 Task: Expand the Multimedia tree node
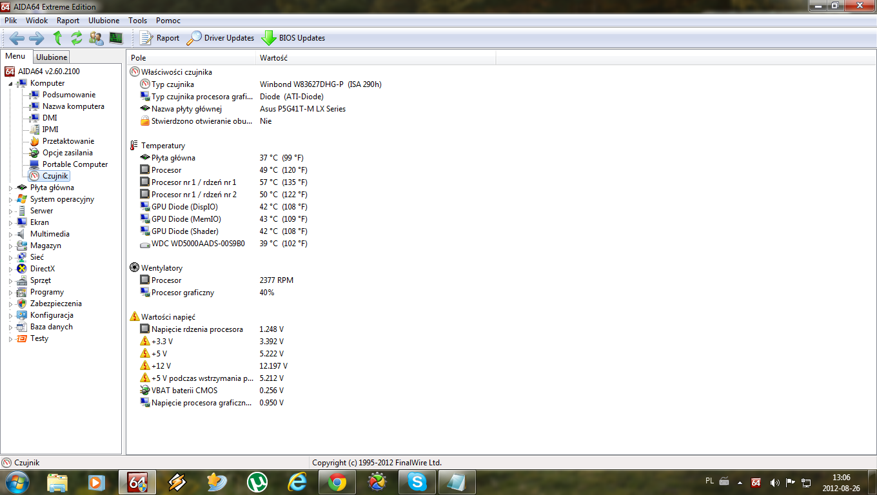(10, 234)
